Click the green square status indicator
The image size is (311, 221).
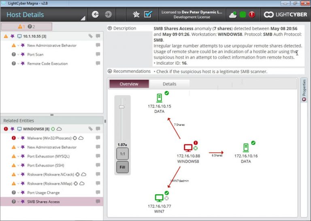[x=243, y=15]
